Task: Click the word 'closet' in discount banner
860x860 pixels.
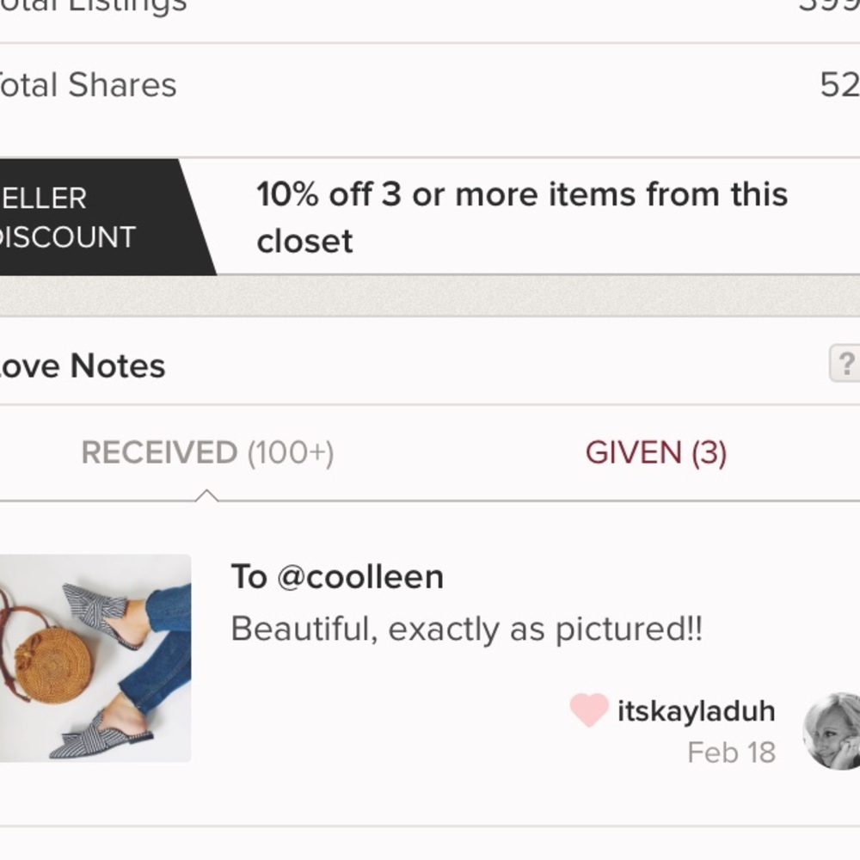Action: pos(304,242)
